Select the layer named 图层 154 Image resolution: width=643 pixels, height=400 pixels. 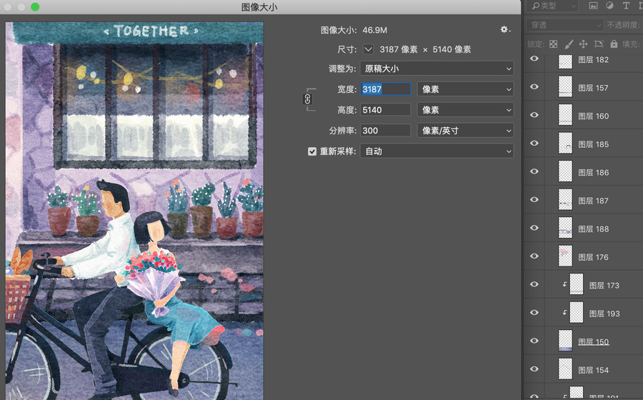pyautogui.click(x=593, y=370)
